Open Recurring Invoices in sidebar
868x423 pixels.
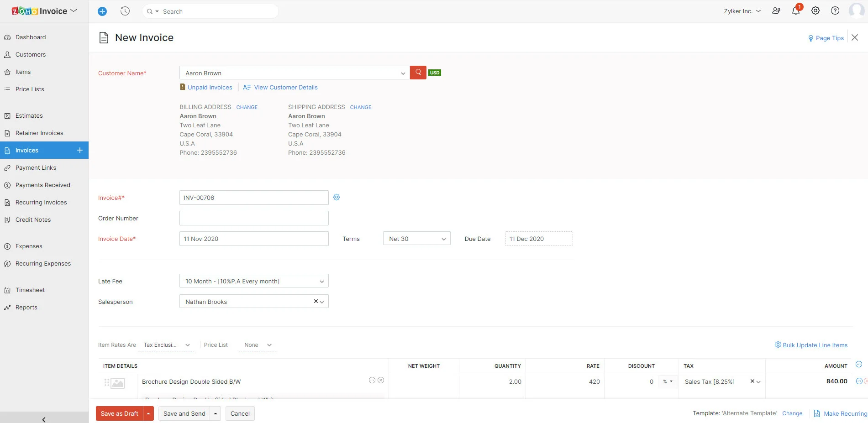click(41, 203)
